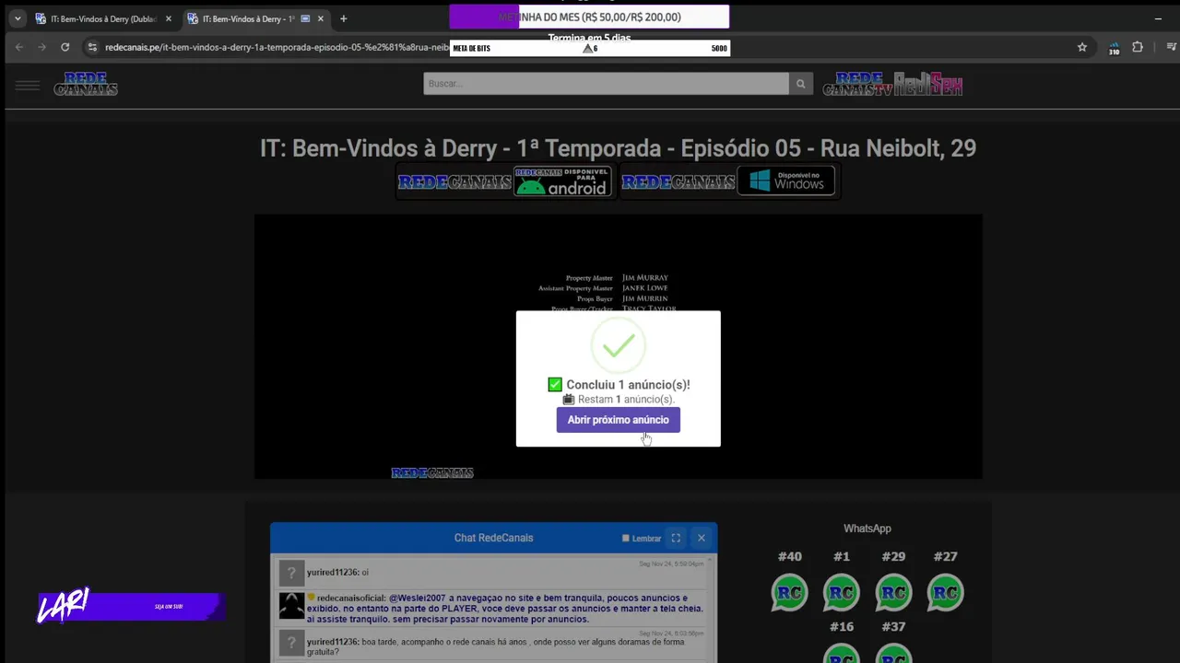Open WhatsApp group #40
Viewport: 1180px width, 663px height.
(790, 592)
